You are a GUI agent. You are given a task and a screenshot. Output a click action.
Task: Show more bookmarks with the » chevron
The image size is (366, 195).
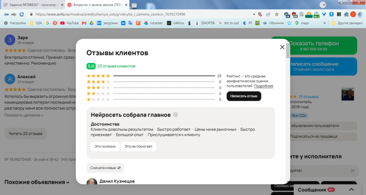pyautogui.click(x=325, y=23)
